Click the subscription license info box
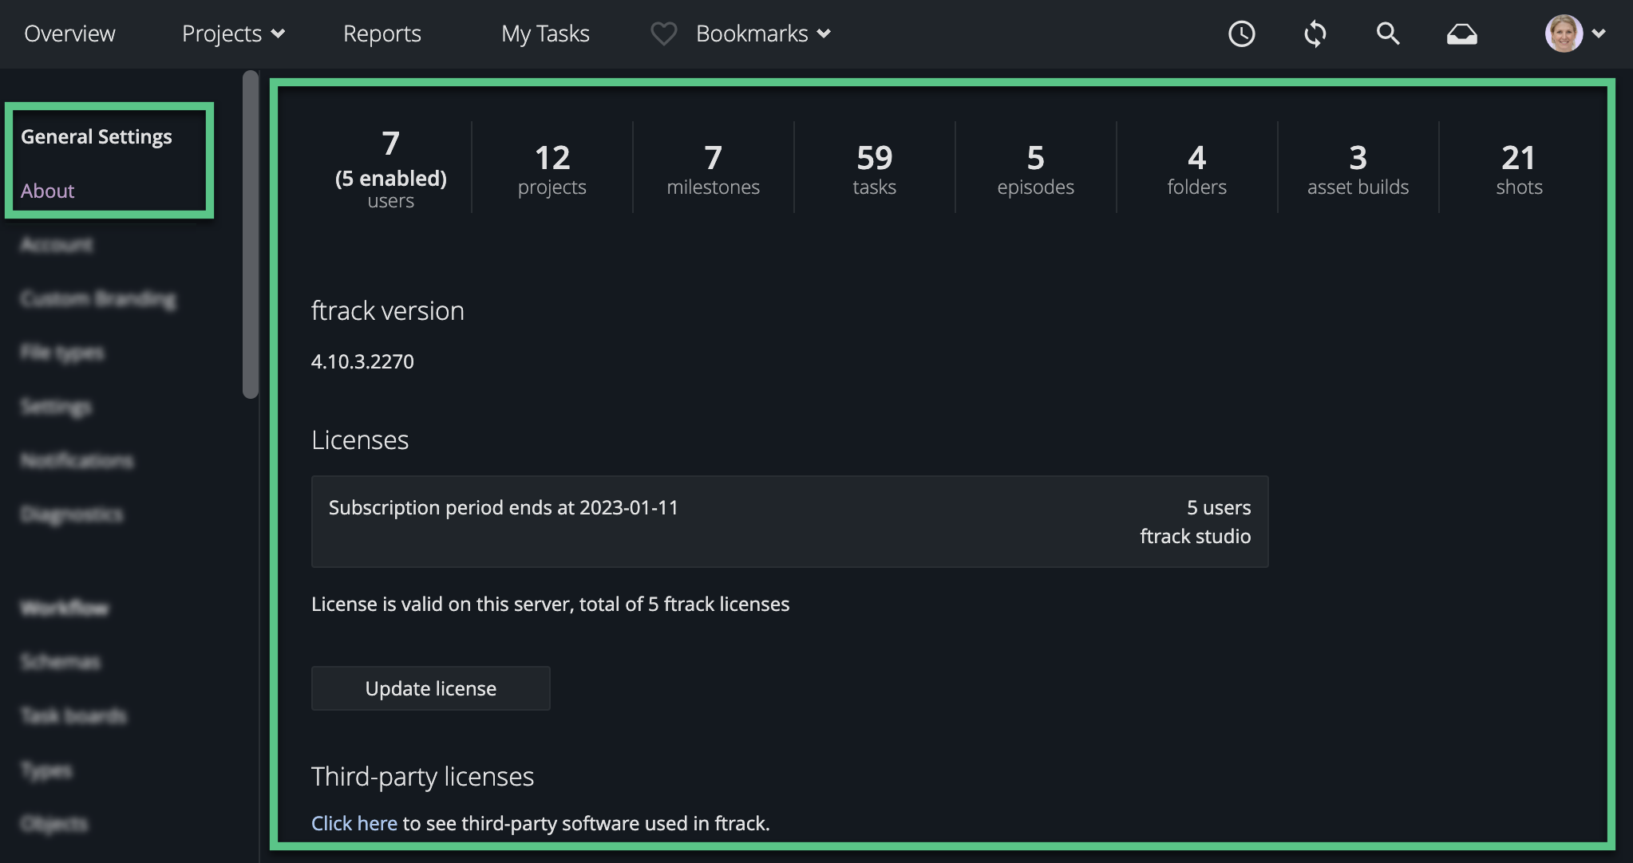Screen dimensions: 1633x863 pyautogui.click(x=789, y=521)
